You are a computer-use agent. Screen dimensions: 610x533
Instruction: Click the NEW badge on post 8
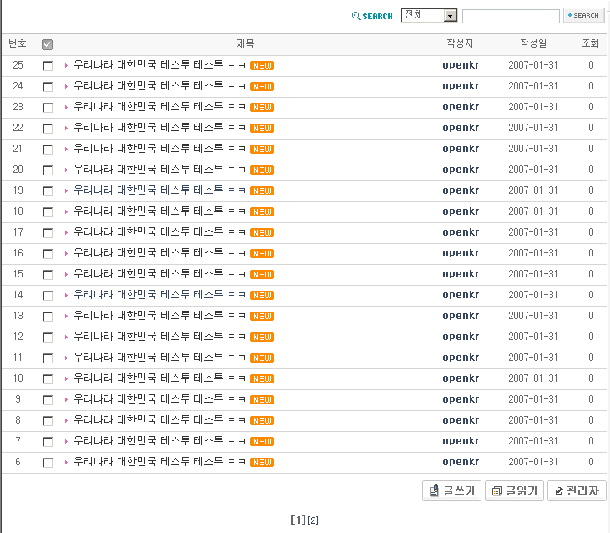coord(262,421)
